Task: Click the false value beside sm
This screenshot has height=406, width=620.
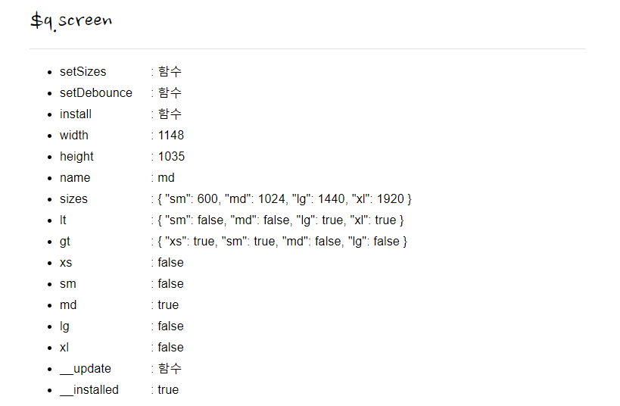Action: [171, 284]
